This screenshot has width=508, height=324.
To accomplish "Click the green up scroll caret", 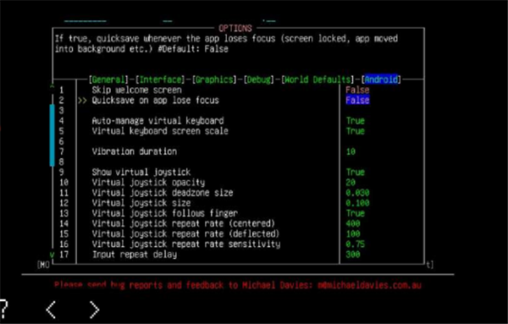I will [52, 87].
